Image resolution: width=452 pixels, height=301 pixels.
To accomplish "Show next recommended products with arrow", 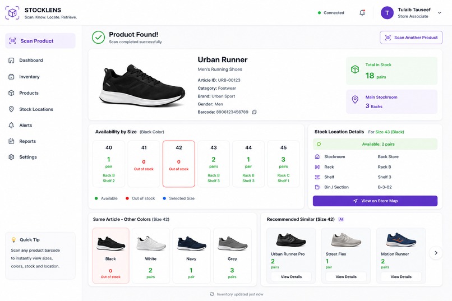I will tap(436, 253).
